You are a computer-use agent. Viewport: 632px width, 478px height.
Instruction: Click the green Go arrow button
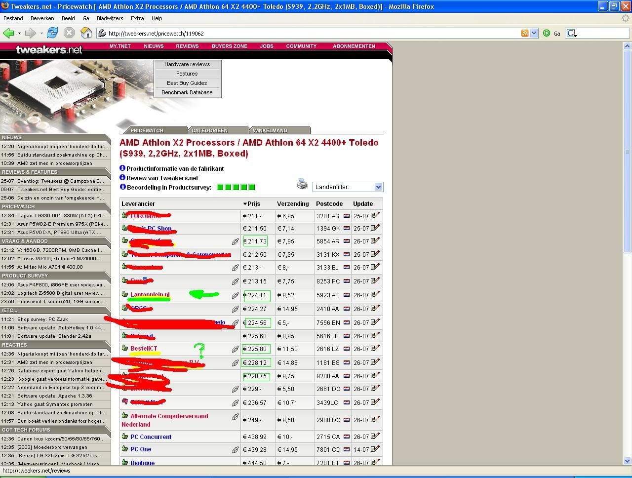547,33
